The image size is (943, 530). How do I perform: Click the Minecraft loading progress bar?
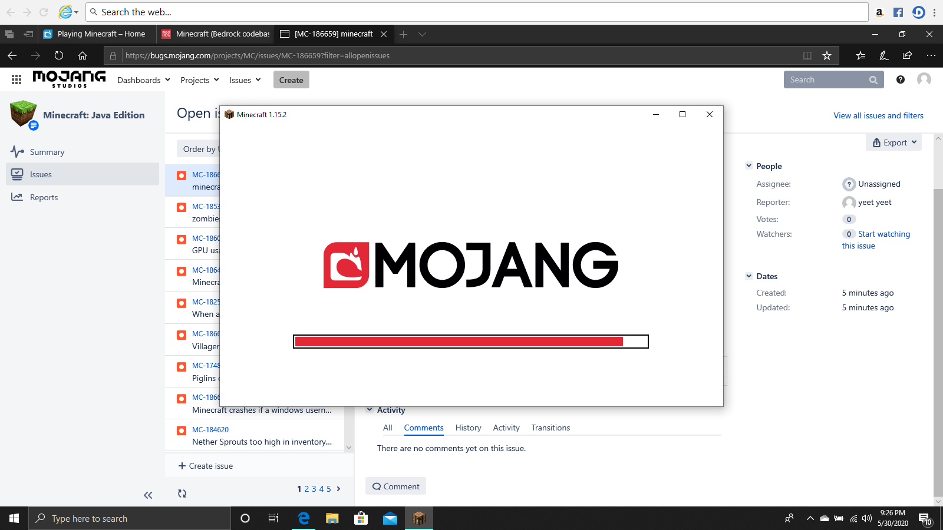[x=471, y=342]
